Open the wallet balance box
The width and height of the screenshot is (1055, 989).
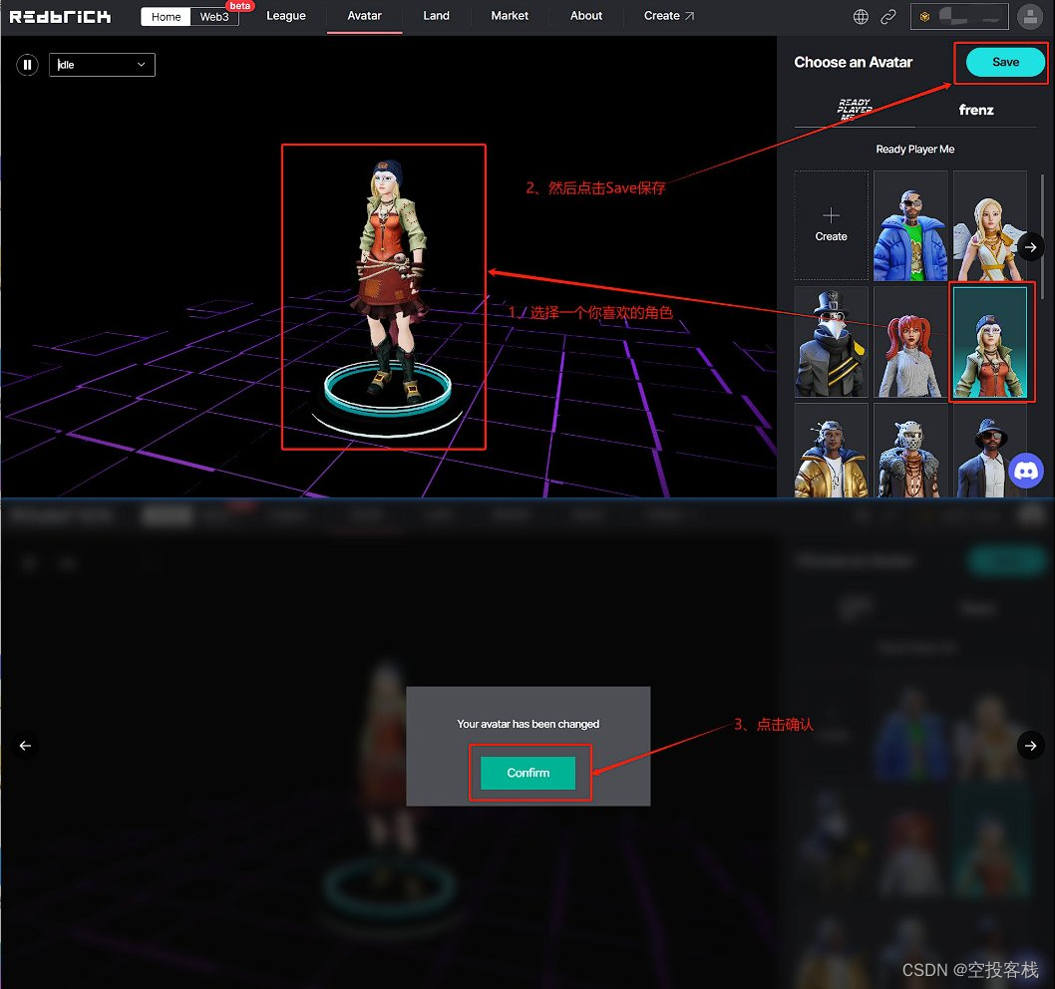[x=959, y=17]
